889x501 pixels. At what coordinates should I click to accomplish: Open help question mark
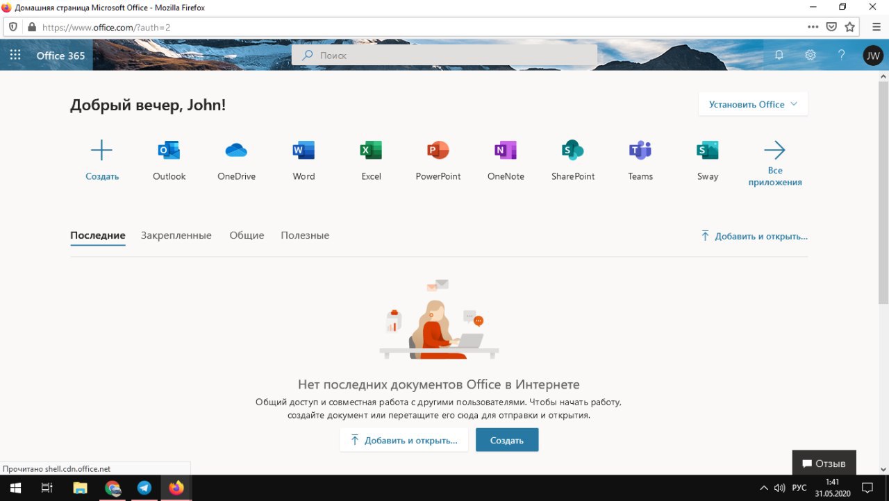(842, 55)
